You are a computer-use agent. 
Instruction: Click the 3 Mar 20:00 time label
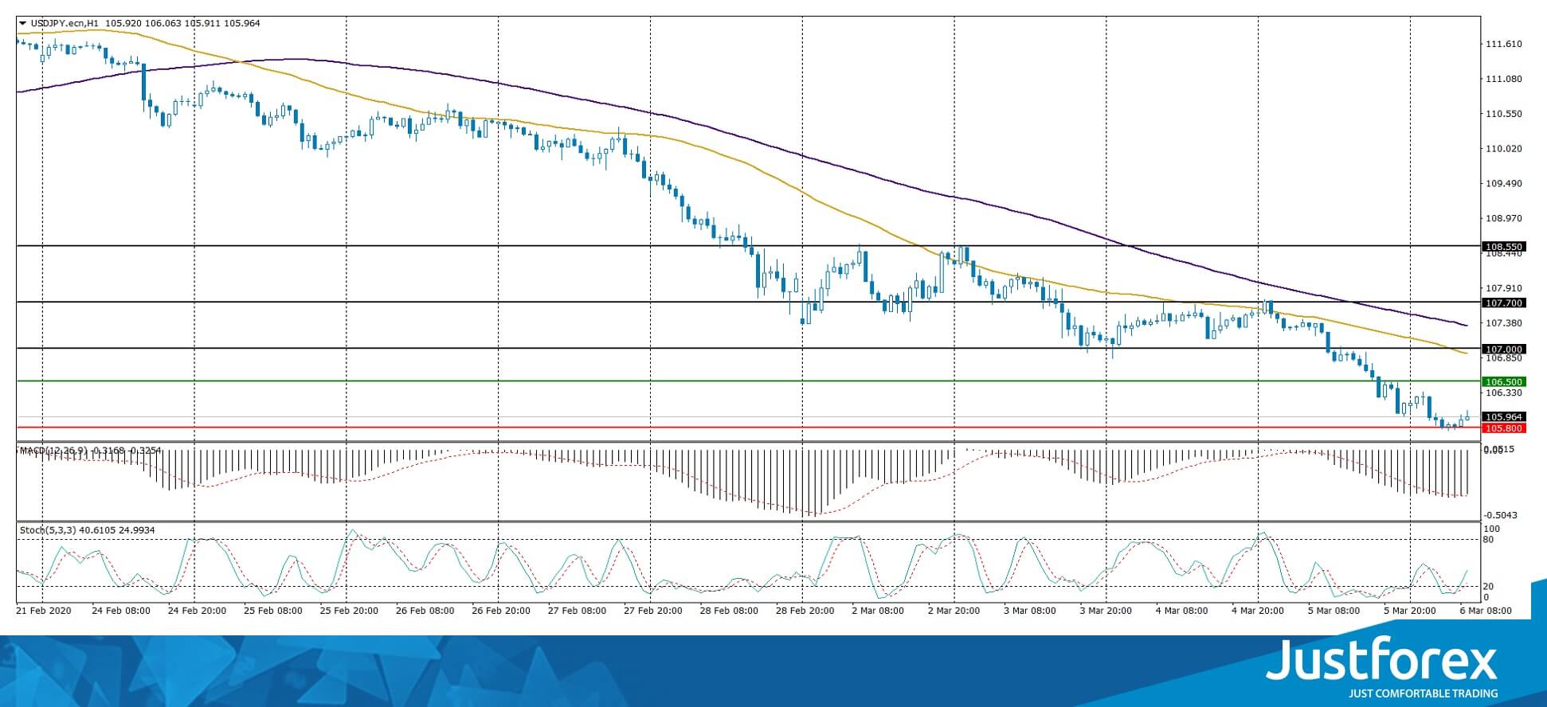(x=1106, y=611)
